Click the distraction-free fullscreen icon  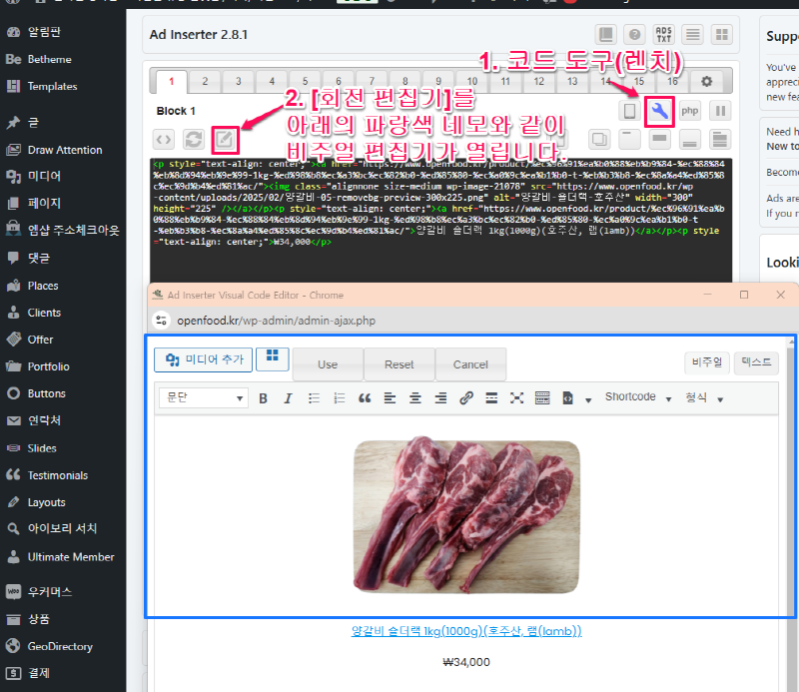coord(515,395)
